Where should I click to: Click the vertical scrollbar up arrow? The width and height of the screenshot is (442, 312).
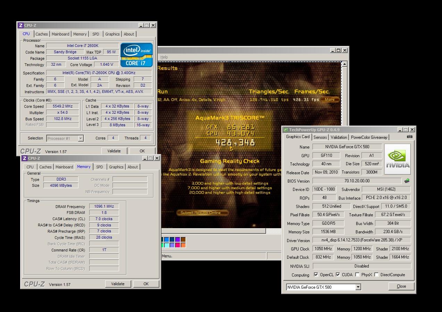(344, 64)
